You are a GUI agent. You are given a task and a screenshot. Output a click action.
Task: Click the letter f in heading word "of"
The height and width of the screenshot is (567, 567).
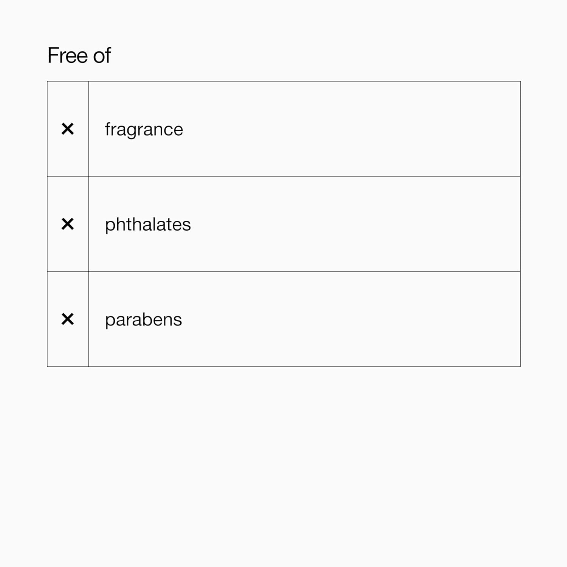[108, 55]
